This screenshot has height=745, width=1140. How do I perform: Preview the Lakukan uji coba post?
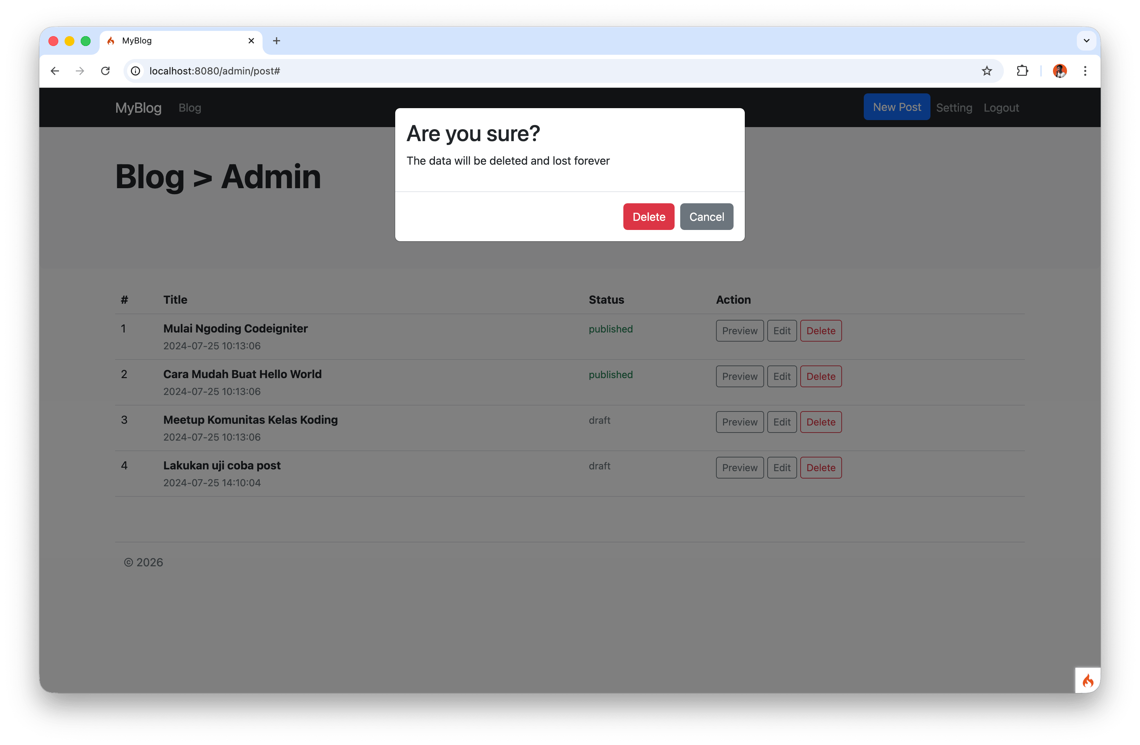pos(740,467)
